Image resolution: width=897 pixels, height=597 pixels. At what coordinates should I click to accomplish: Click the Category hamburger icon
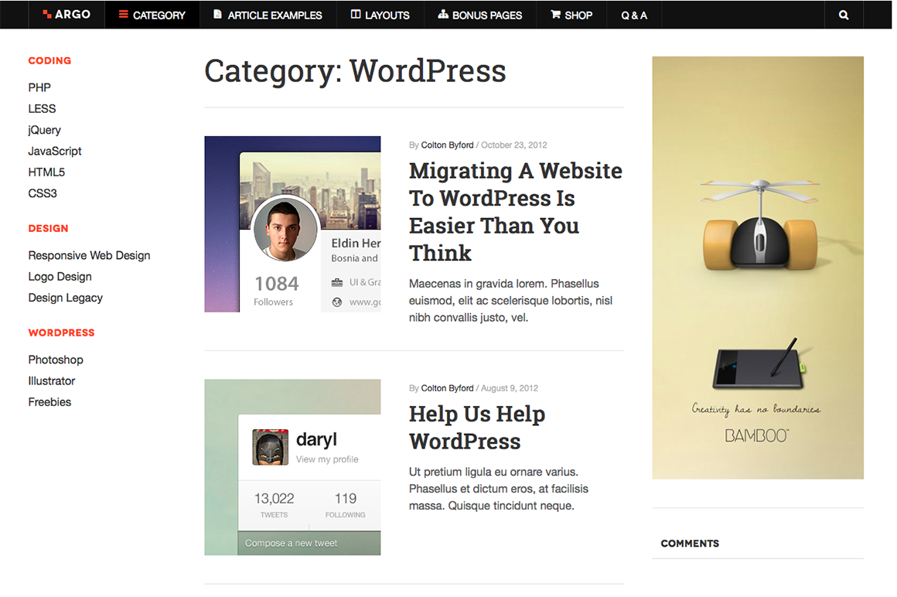[x=123, y=14]
